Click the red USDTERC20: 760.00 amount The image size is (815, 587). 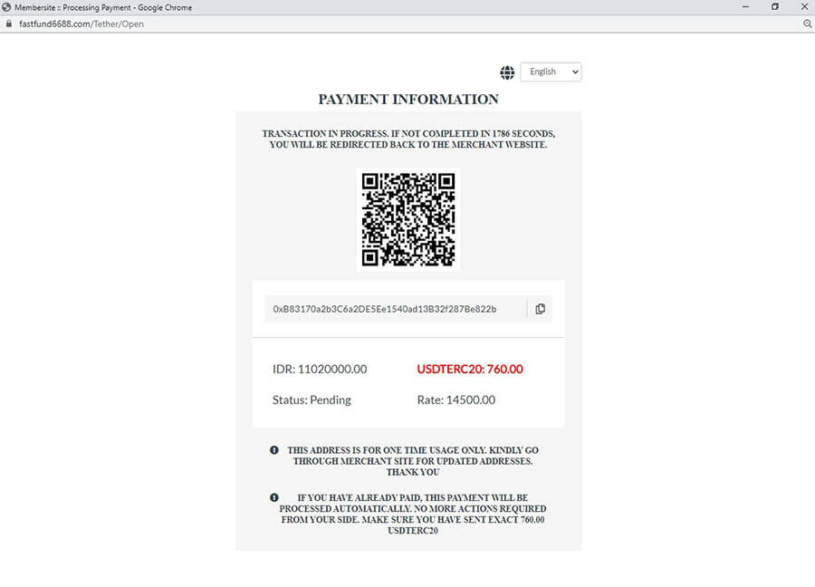pyautogui.click(x=469, y=369)
